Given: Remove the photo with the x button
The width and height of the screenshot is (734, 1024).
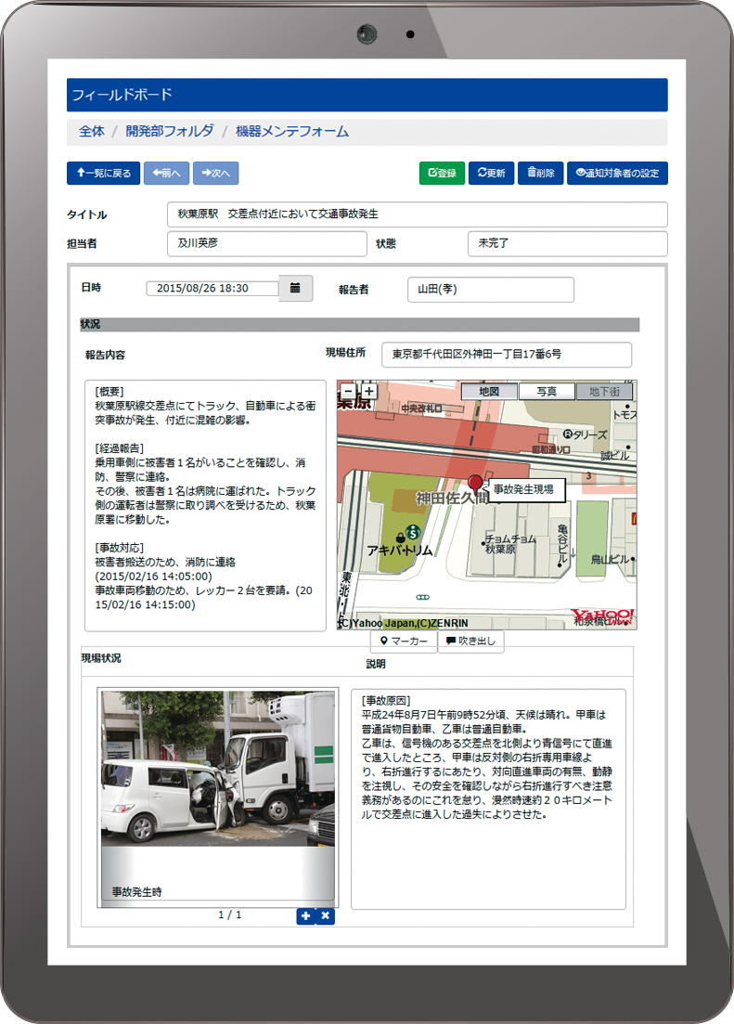Looking at the screenshot, I should click(x=325, y=915).
